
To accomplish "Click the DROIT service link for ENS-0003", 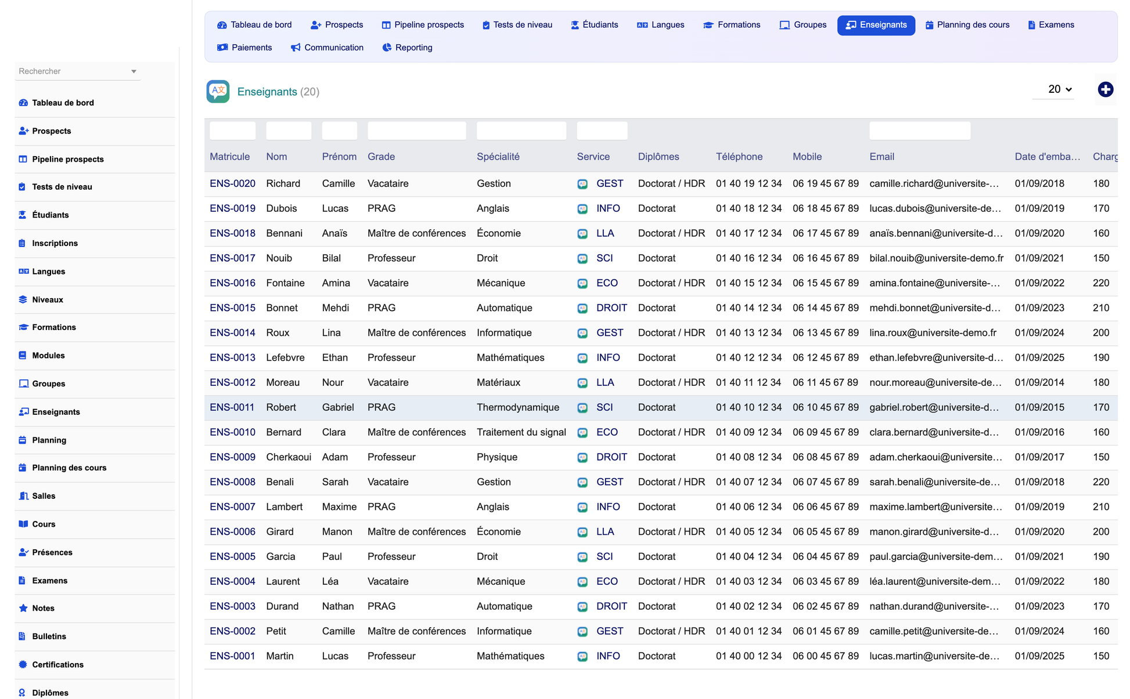I will click(x=611, y=606).
